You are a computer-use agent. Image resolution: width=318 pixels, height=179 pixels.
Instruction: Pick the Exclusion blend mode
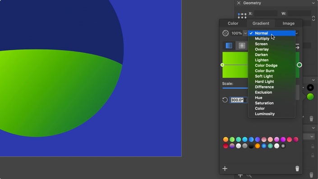click(272, 92)
